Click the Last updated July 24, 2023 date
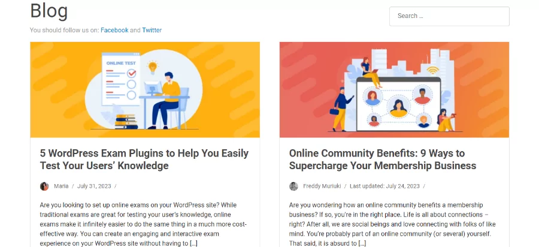The image size is (539, 247). [x=384, y=186]
